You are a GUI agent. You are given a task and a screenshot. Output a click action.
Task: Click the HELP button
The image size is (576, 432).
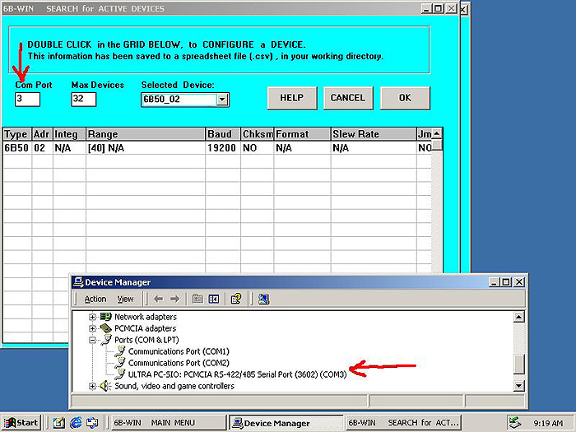(292, 98)
